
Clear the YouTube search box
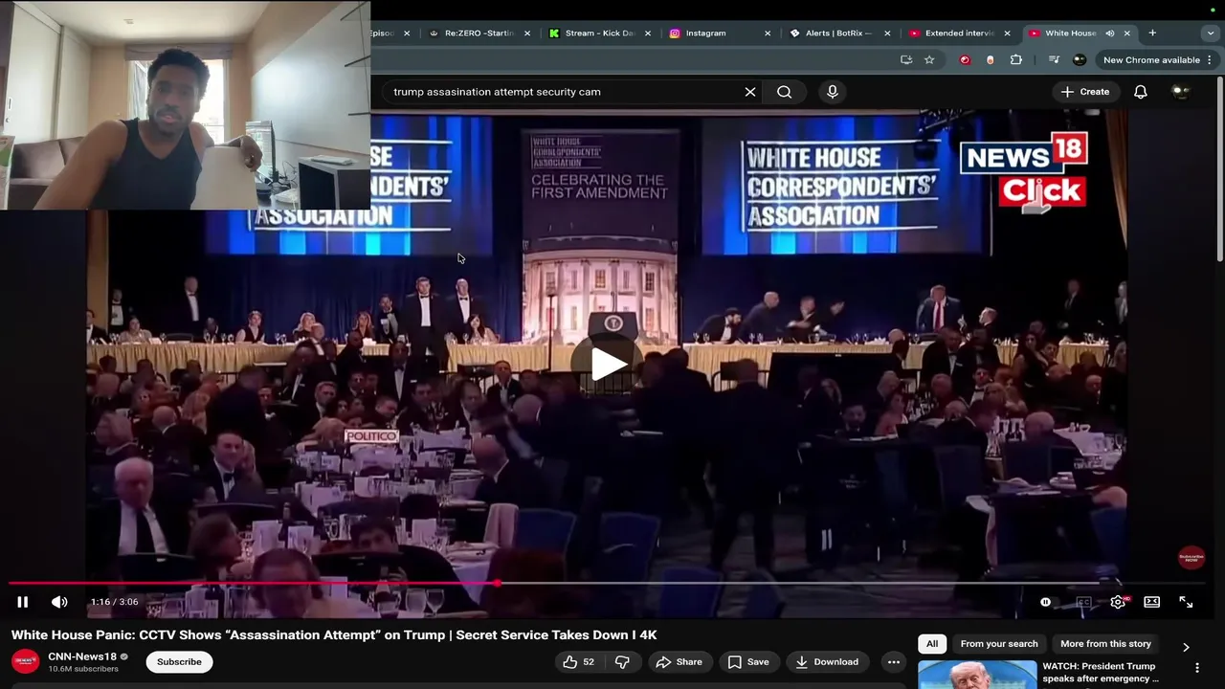[750, 92]
